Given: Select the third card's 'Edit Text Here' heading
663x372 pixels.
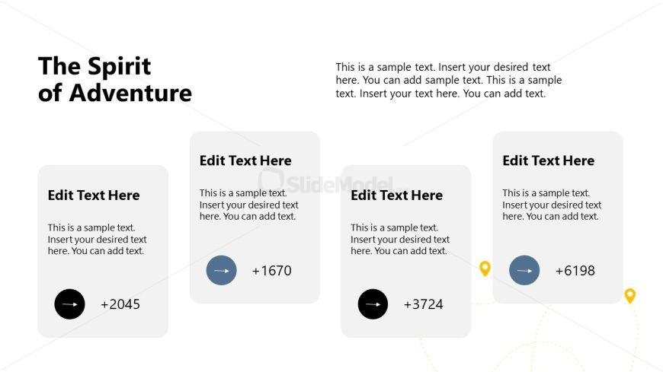Looking at the screenshot, I should 396,195.
